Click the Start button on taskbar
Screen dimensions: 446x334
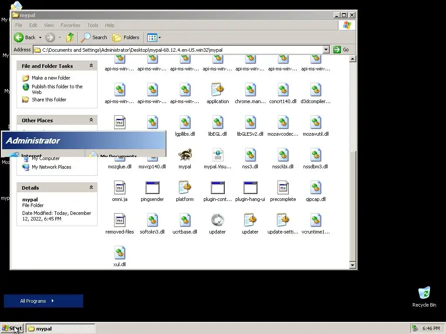pyautogui.click(x=12, y=329)
